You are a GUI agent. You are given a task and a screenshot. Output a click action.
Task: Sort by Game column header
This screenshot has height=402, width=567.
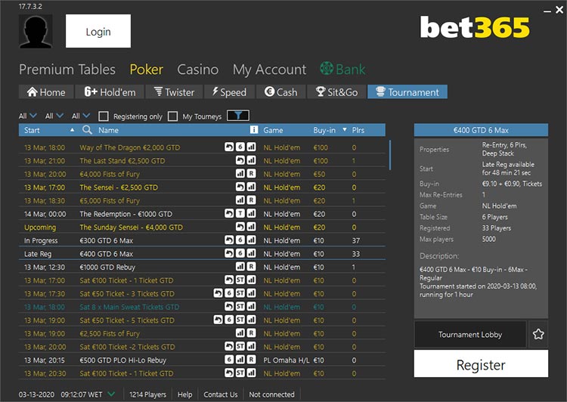273,130
